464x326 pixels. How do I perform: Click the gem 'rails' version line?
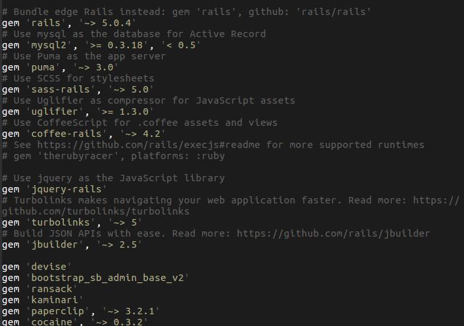click(69, 23)
